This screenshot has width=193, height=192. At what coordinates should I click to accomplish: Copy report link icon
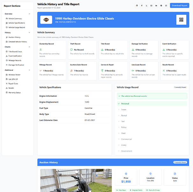137,5
